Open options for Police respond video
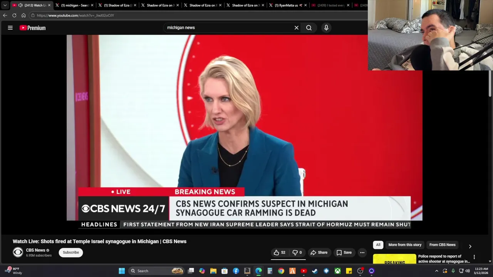Screen dimensions: 493x277 click(x=474, y=257)
